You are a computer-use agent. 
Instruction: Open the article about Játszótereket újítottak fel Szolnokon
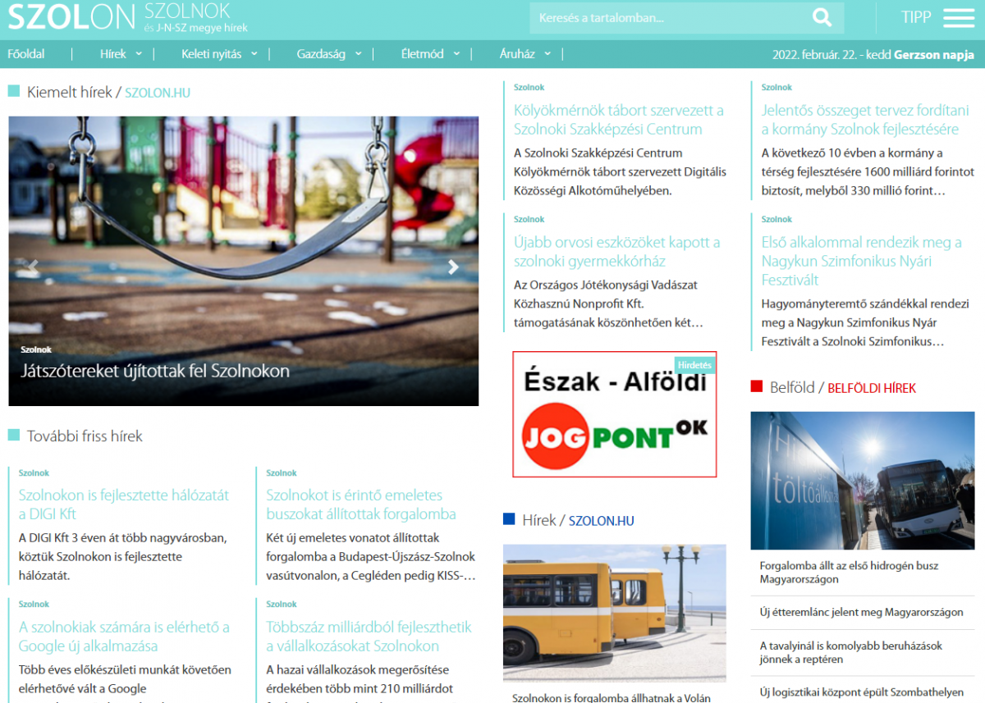[155, 372]
